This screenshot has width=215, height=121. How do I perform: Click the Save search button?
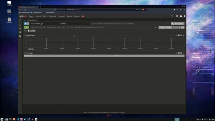162,28
